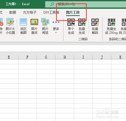The image size is (126, 121).
Task: Expand the 更多 dropdown menu
Action: coord(56,27)
